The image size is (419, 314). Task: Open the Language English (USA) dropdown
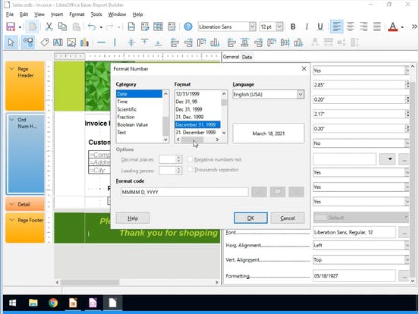pyautogui.click(x=301, y=94)
